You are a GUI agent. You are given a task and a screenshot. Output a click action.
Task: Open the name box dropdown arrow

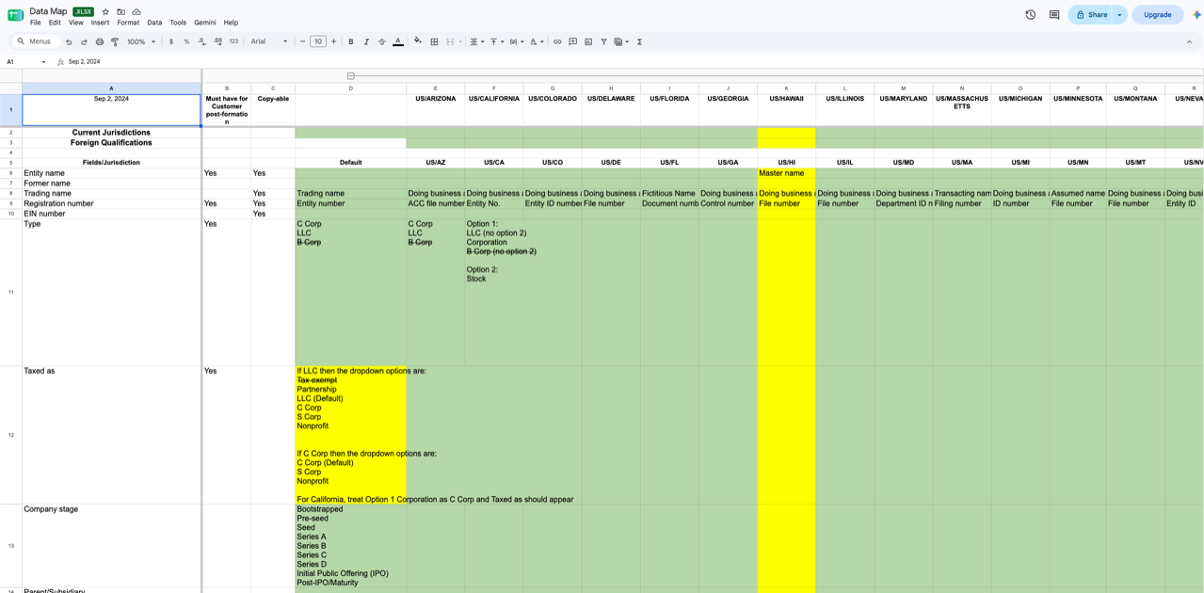coord(43,62)
